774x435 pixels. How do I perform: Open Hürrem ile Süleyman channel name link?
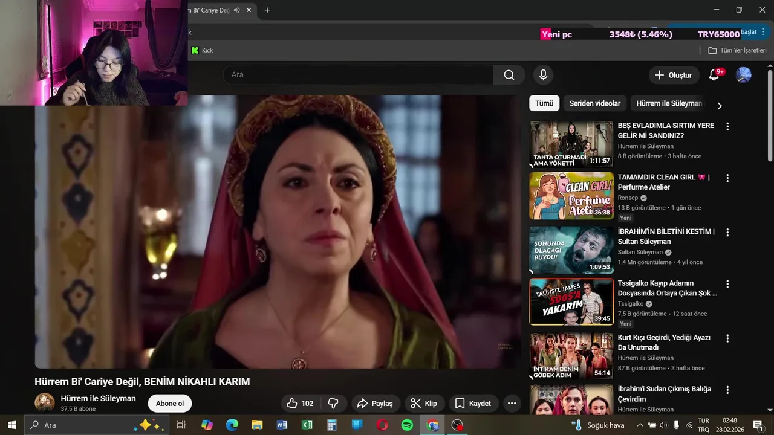(98, 399)
